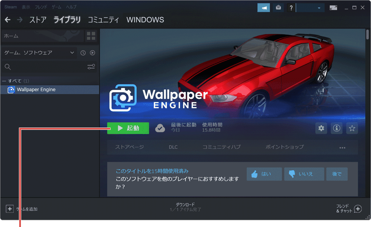Go to the ライブラリ tab
Image resolution: width=371 pixels, height=227 pixels.
point(67,20)
